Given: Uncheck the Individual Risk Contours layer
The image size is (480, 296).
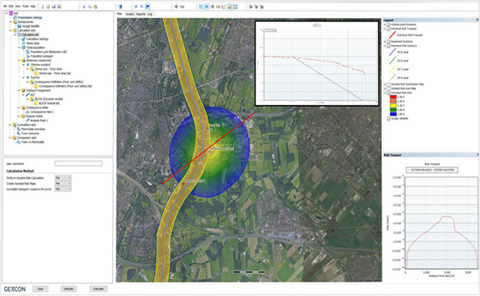Looking at the screenshot, I should [x=388, y=46].
